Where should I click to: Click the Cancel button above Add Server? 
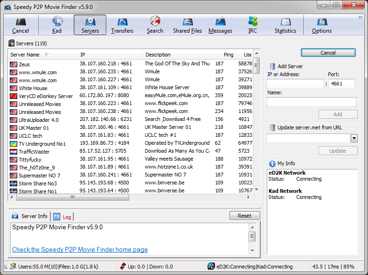pos(328,53)
